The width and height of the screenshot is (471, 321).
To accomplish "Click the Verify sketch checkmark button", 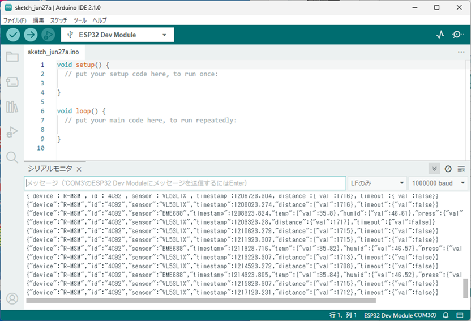I will 13,35.
